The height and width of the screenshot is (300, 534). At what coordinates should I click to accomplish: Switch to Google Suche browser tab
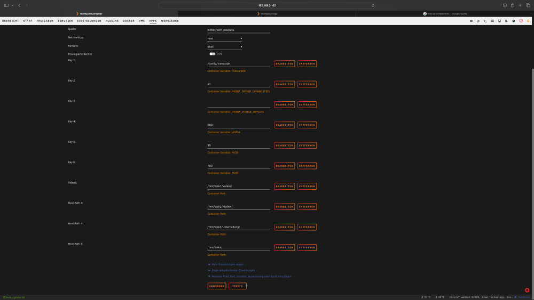click(x=445, y=14)
